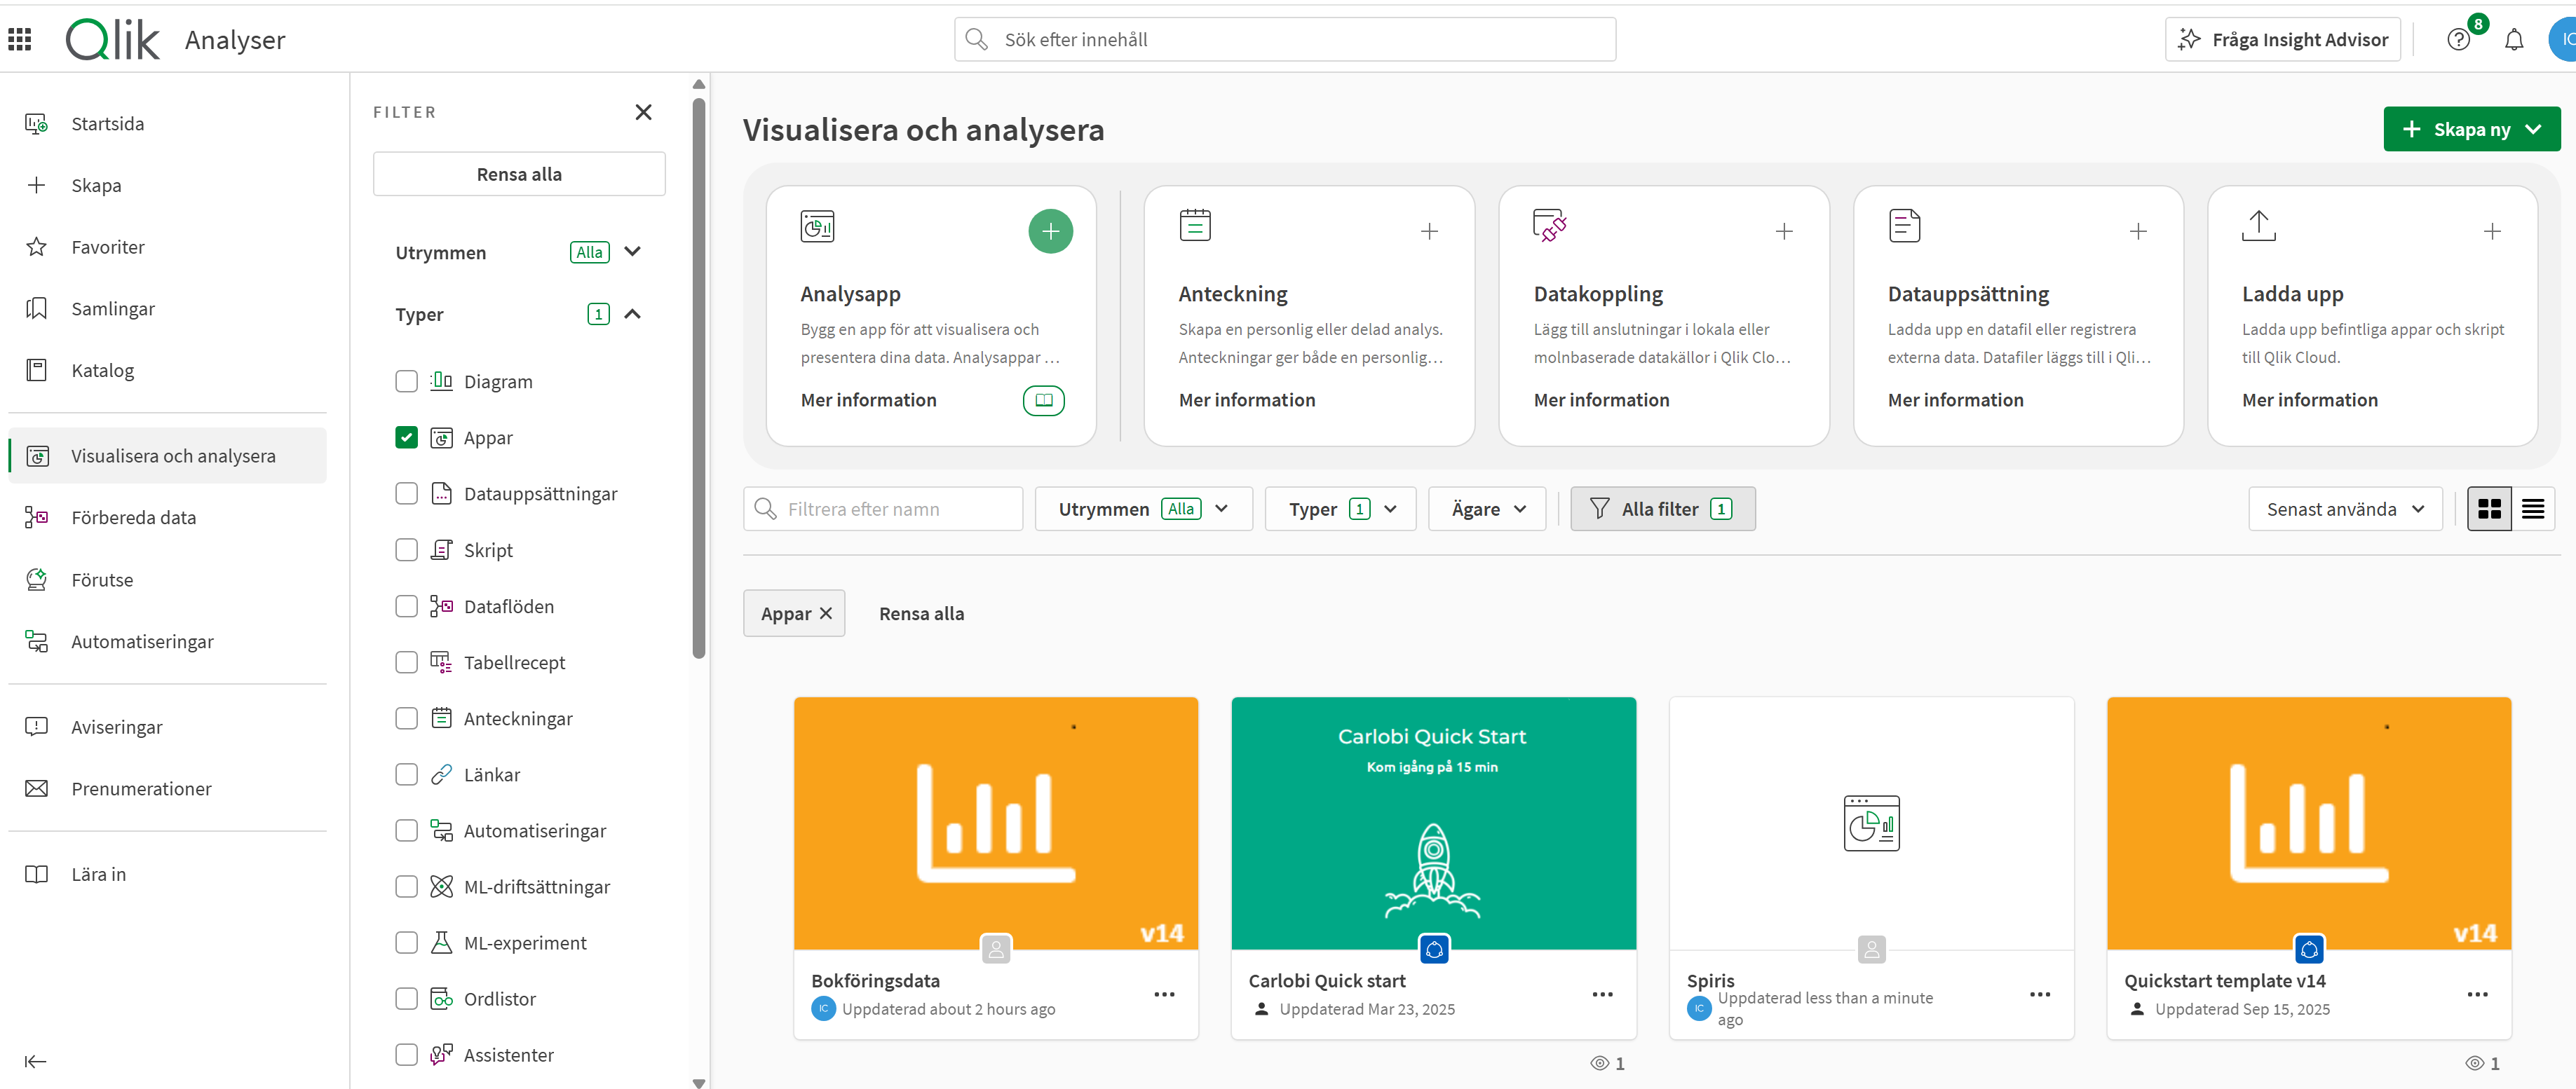Click the notifications bell icon

(2513, 40)
